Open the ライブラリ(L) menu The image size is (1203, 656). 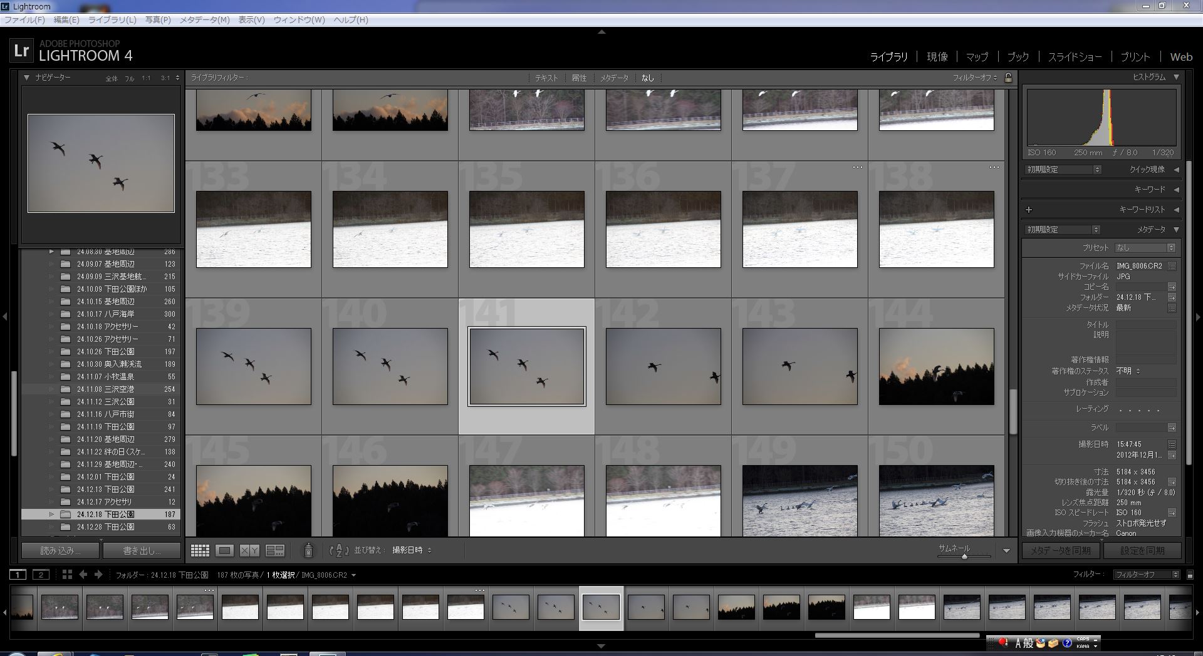click(112, 20)
